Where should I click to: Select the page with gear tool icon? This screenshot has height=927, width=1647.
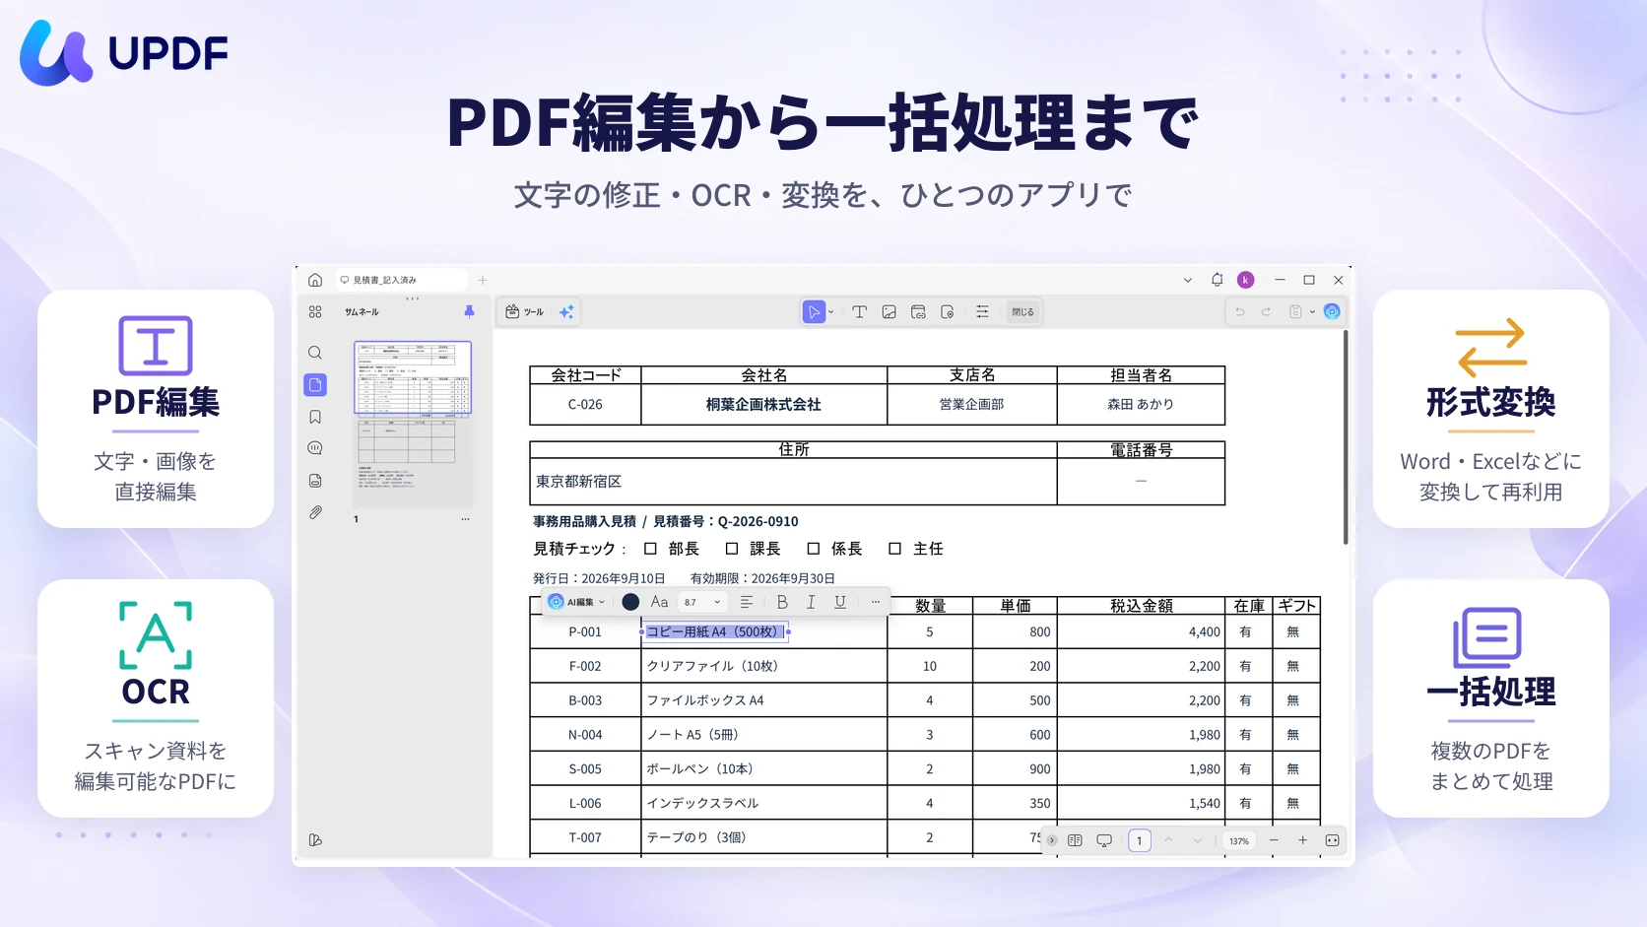coord(948,312)
